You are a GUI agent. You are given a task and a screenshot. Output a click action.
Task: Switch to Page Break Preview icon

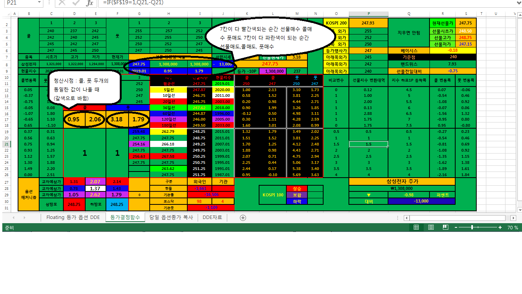click(445, 227)
